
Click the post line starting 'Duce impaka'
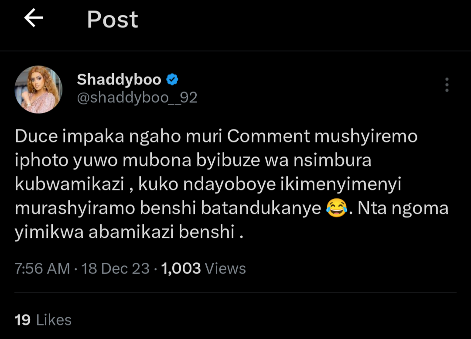(216, 137)
